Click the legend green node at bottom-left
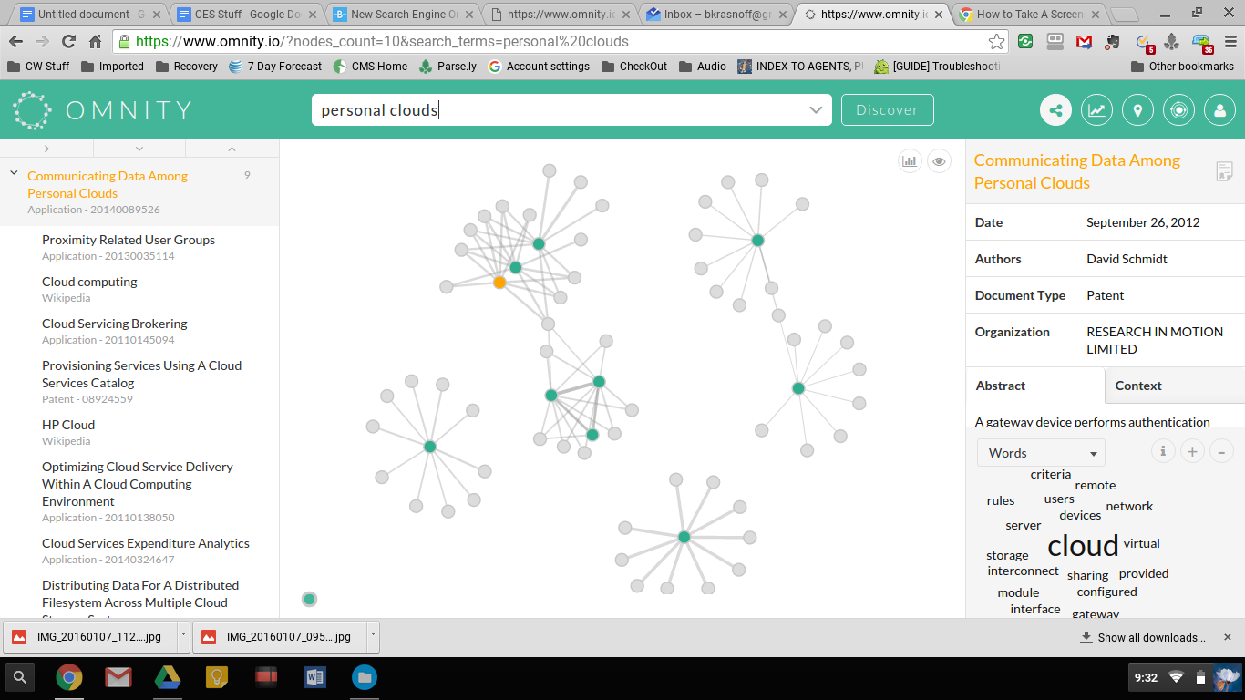 click(309, 599)
